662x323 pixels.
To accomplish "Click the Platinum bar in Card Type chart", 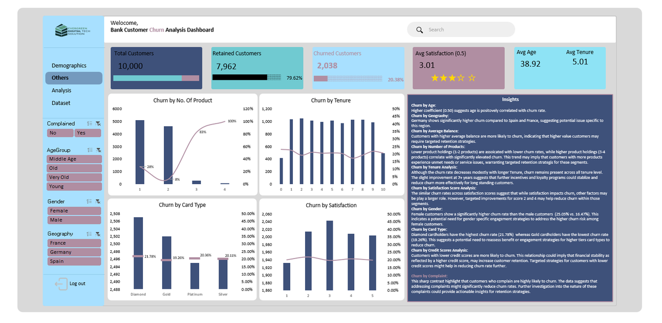I will pos(194,276).
